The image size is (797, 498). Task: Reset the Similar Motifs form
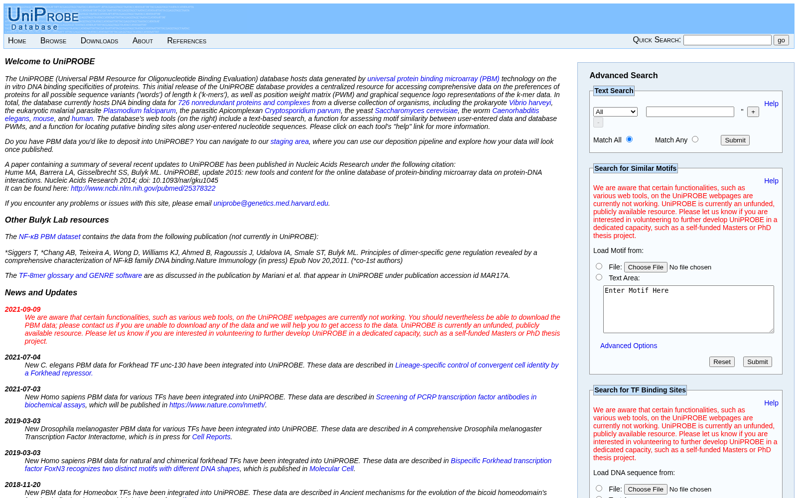point(722,362)
